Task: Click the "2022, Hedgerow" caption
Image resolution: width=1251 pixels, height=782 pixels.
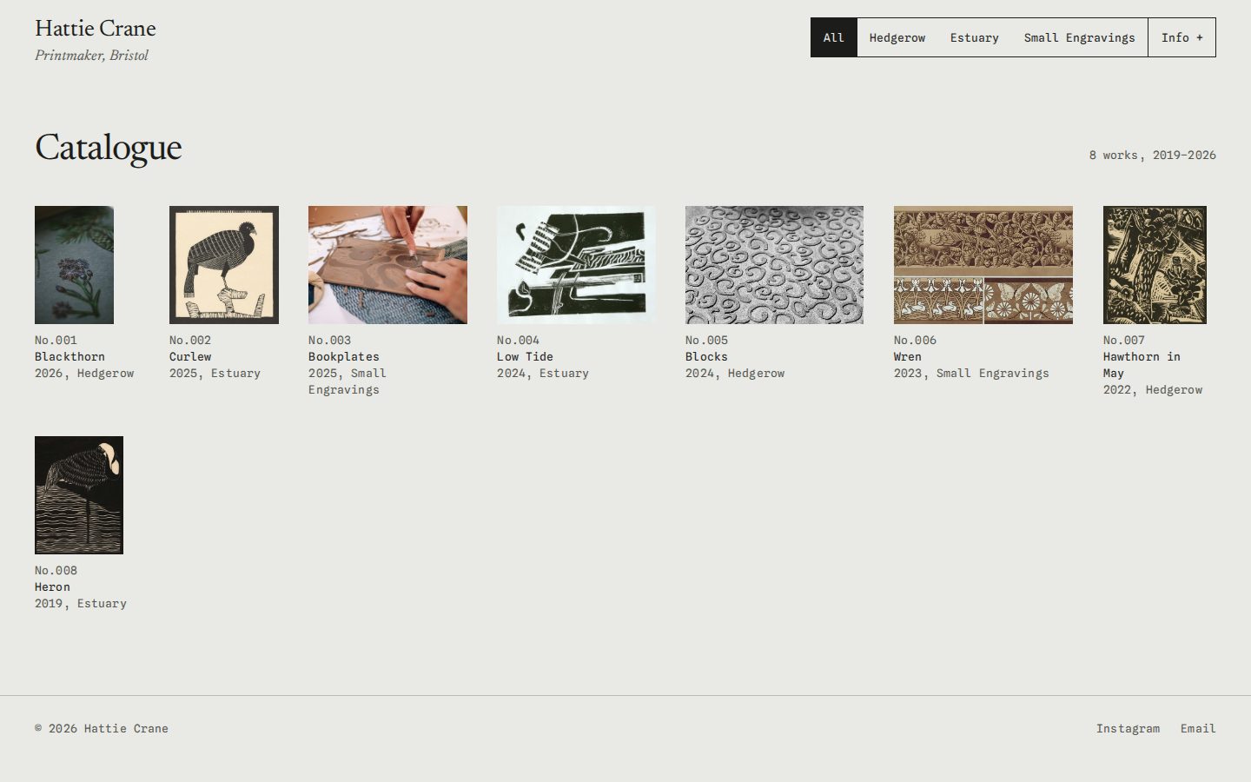Action: click(1153, 389)
